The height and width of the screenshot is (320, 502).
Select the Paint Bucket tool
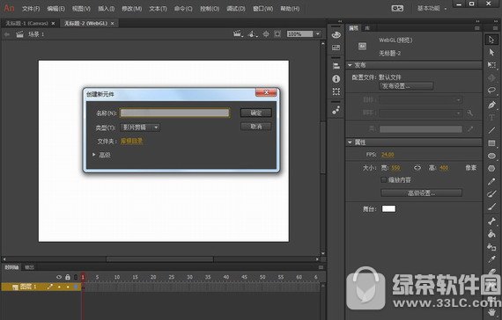pos(491,234)
